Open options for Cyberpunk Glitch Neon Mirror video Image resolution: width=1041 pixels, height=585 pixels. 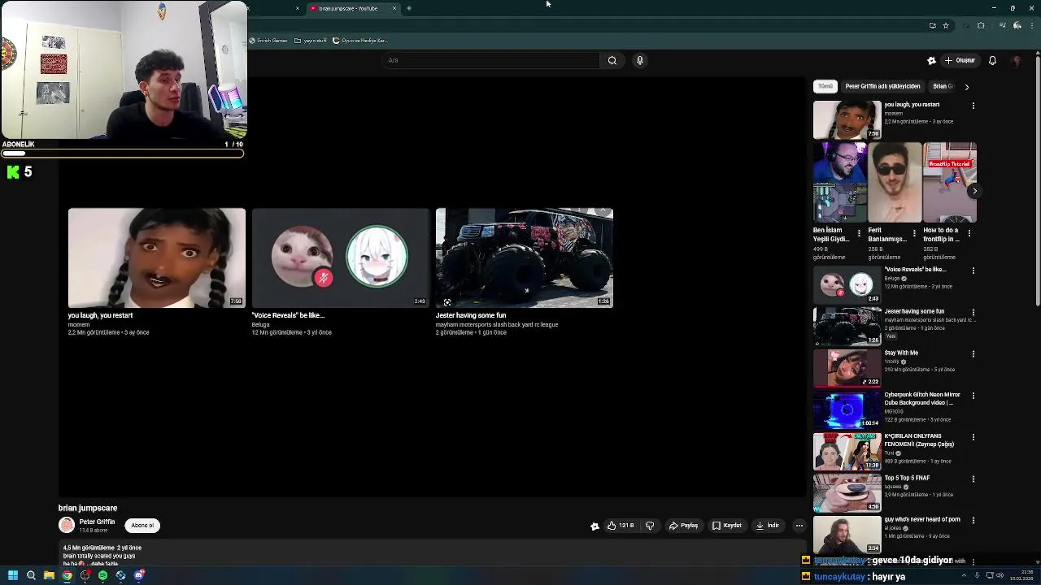(x=973, y=396)
